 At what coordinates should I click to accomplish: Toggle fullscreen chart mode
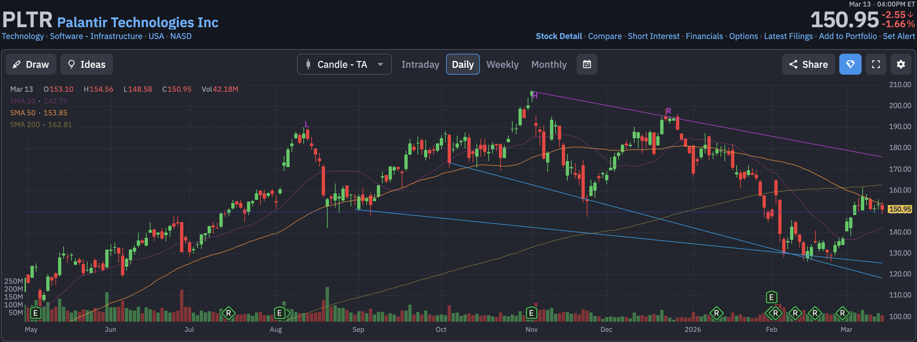(x=876, y=64)
